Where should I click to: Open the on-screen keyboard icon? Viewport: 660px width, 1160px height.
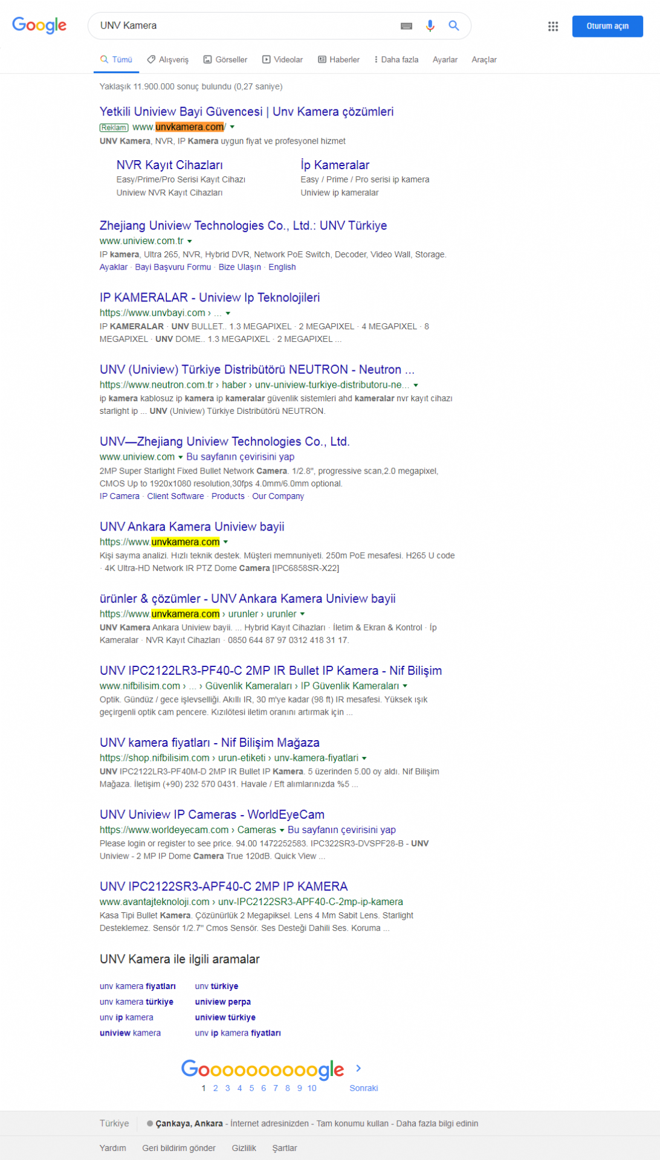407,26
